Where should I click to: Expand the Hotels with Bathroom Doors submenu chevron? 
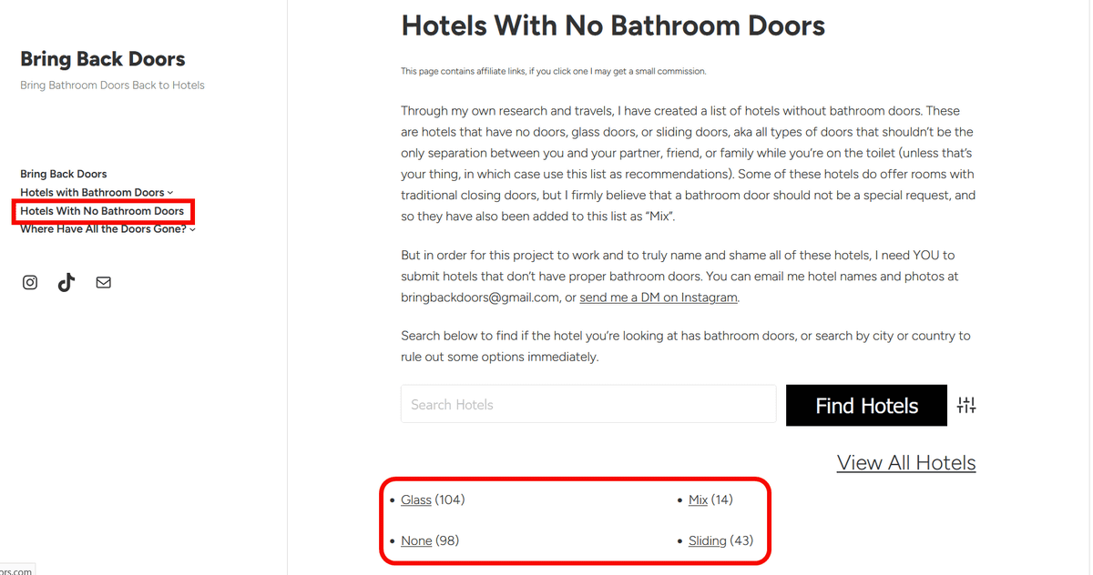tap(170, 193)
